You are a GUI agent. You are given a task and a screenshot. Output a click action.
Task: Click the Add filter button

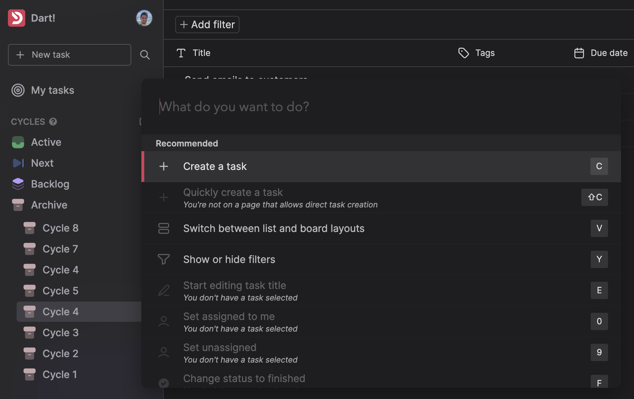coord(207,25)
